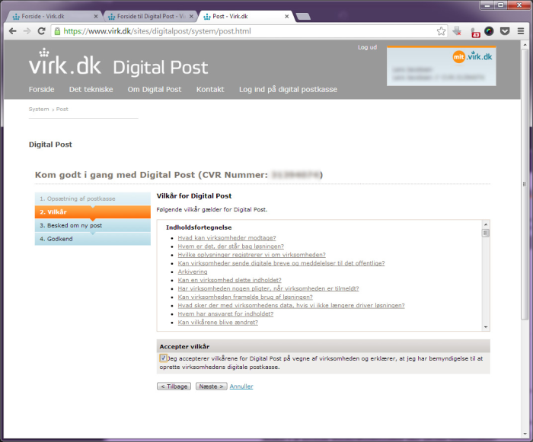Reload the page with the refresh icon
The image size is (533, 442).
(41, 31)
